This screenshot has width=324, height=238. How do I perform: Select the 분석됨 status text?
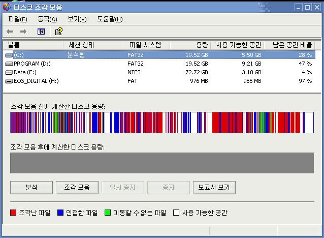pyautogui.click(x=76, y=54)
